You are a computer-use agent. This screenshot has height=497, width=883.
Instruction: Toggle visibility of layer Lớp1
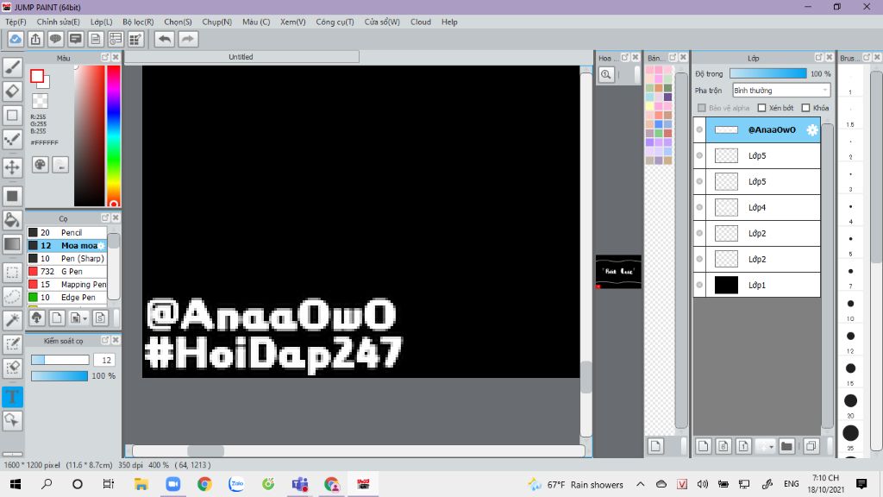click(x=699, y=285)
